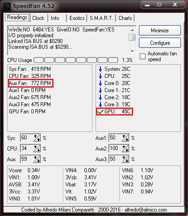Screen dimensions: 188x216
Task: Click the down arrow icon next to Core 1
Action: [100, 90]
